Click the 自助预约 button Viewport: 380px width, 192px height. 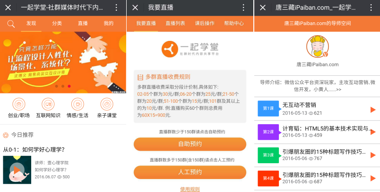click(x=190, y=144)
